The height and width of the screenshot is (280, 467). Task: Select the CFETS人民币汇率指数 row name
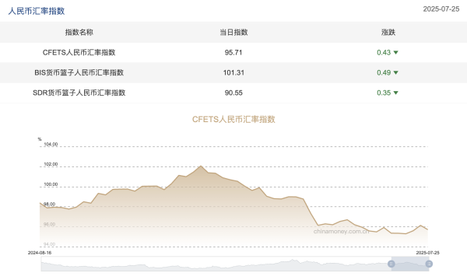pyautogui.click(x=79, y=52)
